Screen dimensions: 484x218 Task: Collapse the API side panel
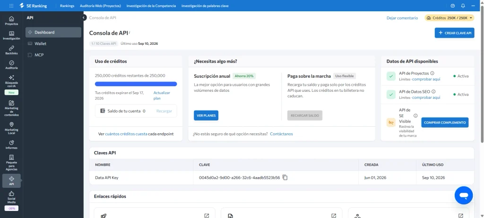[x=84, y=18]
